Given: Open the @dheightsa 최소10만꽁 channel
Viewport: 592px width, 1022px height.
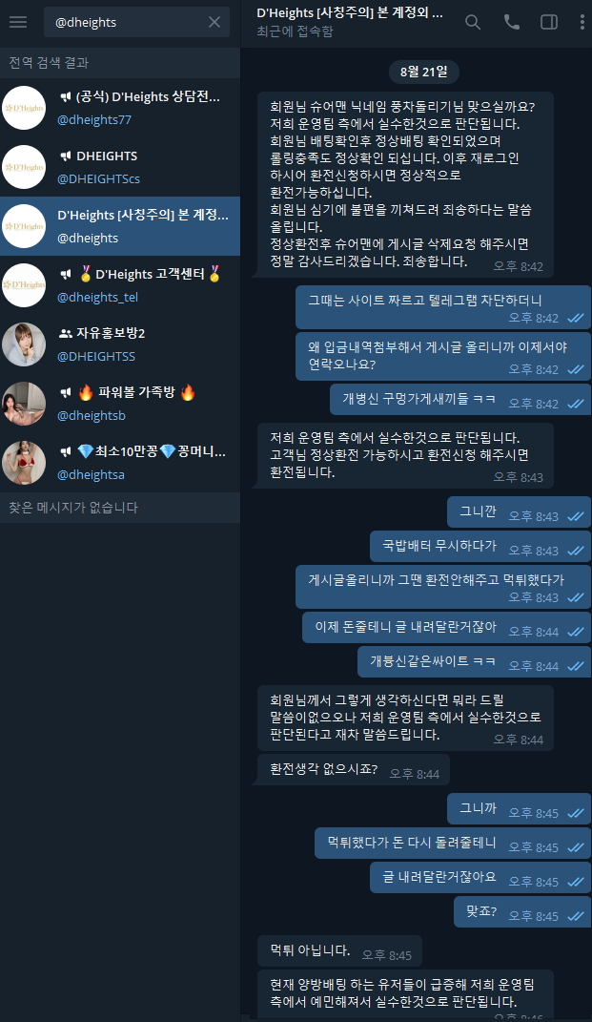Looking at the screenshot, I should tap(120, 464).
